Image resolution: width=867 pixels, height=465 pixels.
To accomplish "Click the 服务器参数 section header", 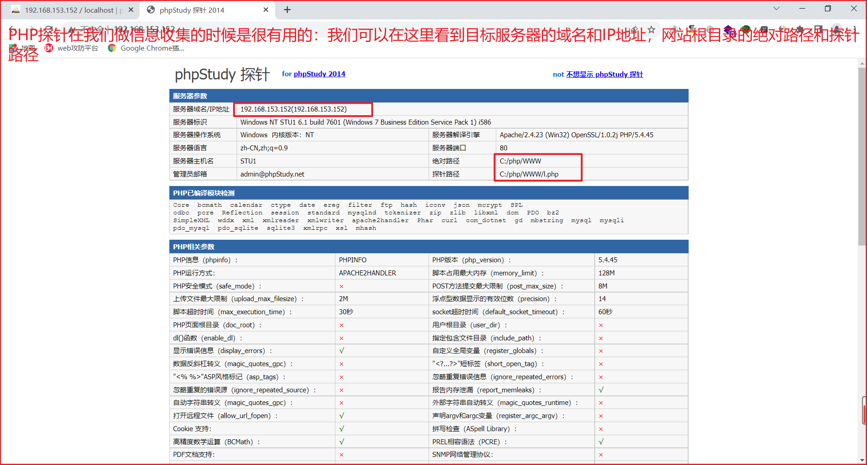I will point(429,96).
